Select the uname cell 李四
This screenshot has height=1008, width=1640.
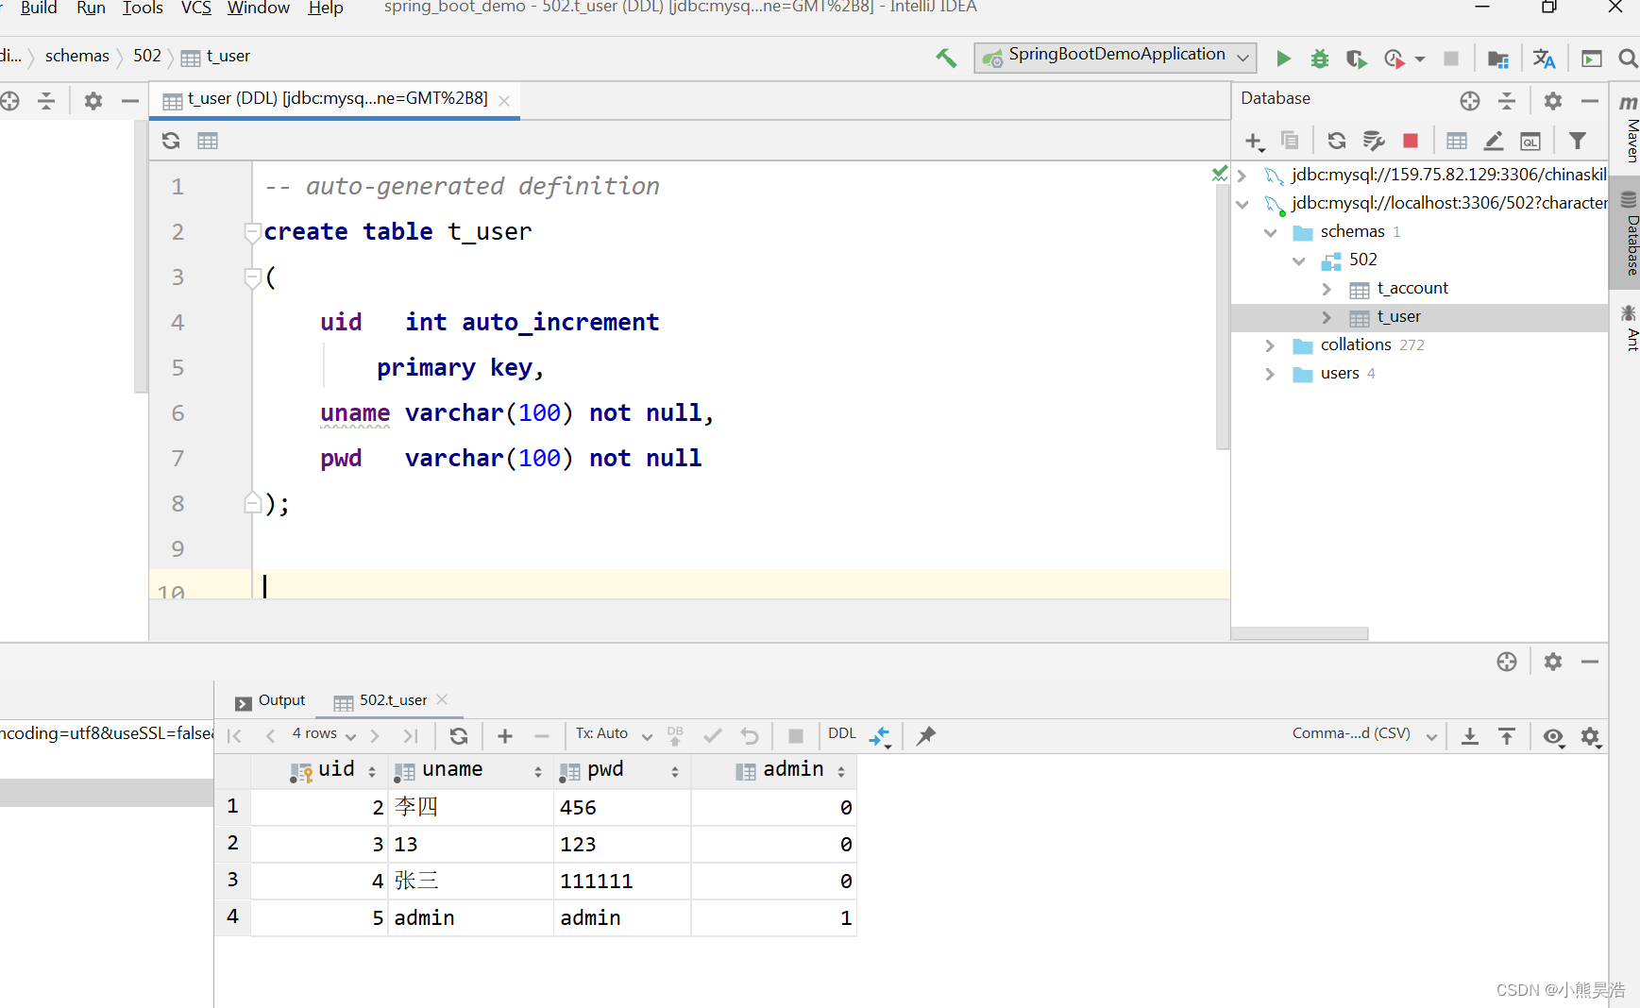[x=470, y=807]
